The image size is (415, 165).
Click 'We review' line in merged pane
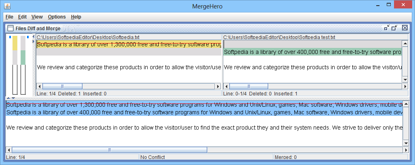click(204, 128)
